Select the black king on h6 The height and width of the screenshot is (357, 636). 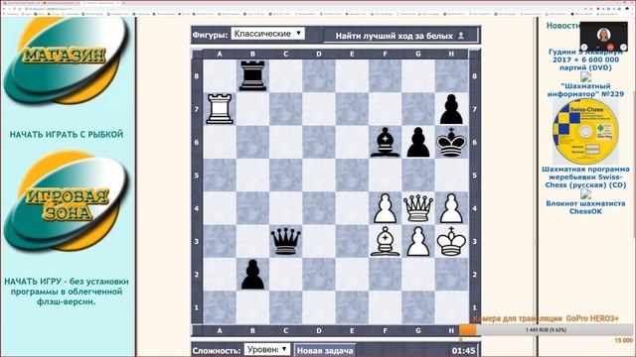[x=451, y=142]
